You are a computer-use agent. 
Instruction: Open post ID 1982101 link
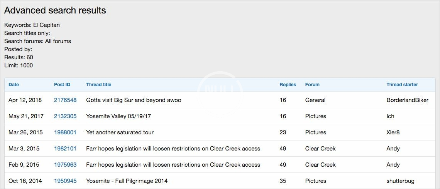click(65, 149)
